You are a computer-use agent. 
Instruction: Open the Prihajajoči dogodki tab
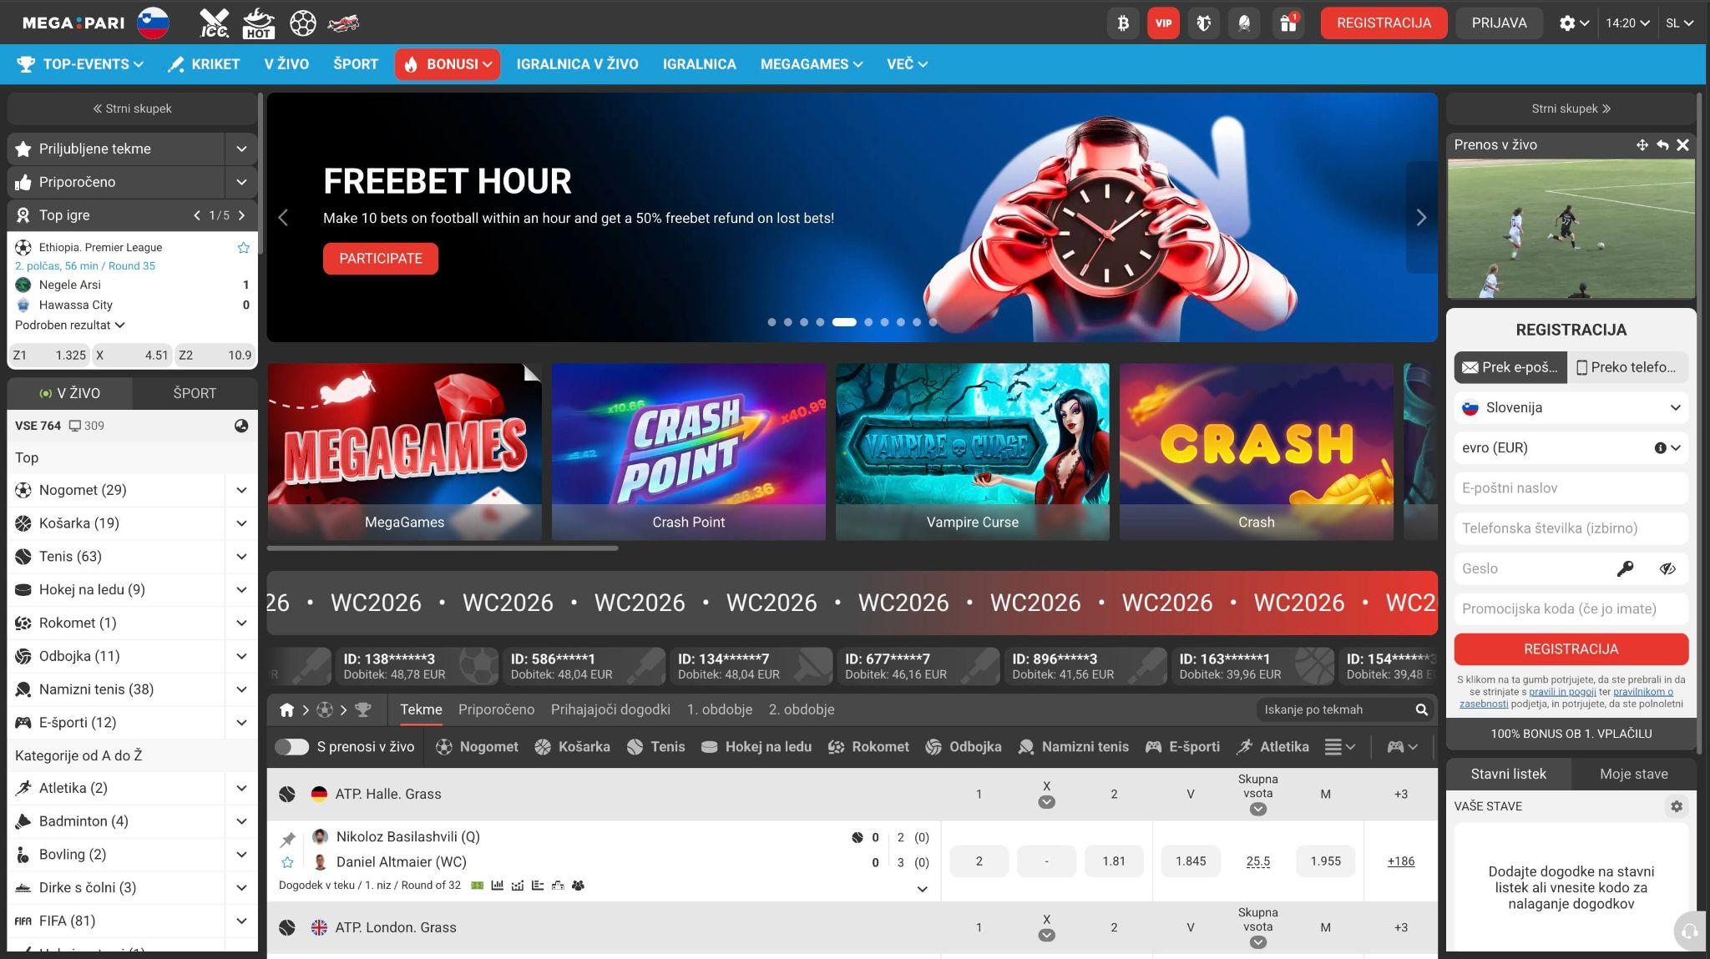pos(610,709)
